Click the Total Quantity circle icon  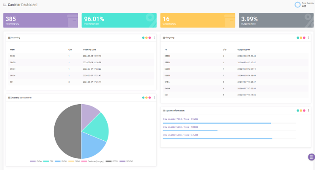click(297, 5)
